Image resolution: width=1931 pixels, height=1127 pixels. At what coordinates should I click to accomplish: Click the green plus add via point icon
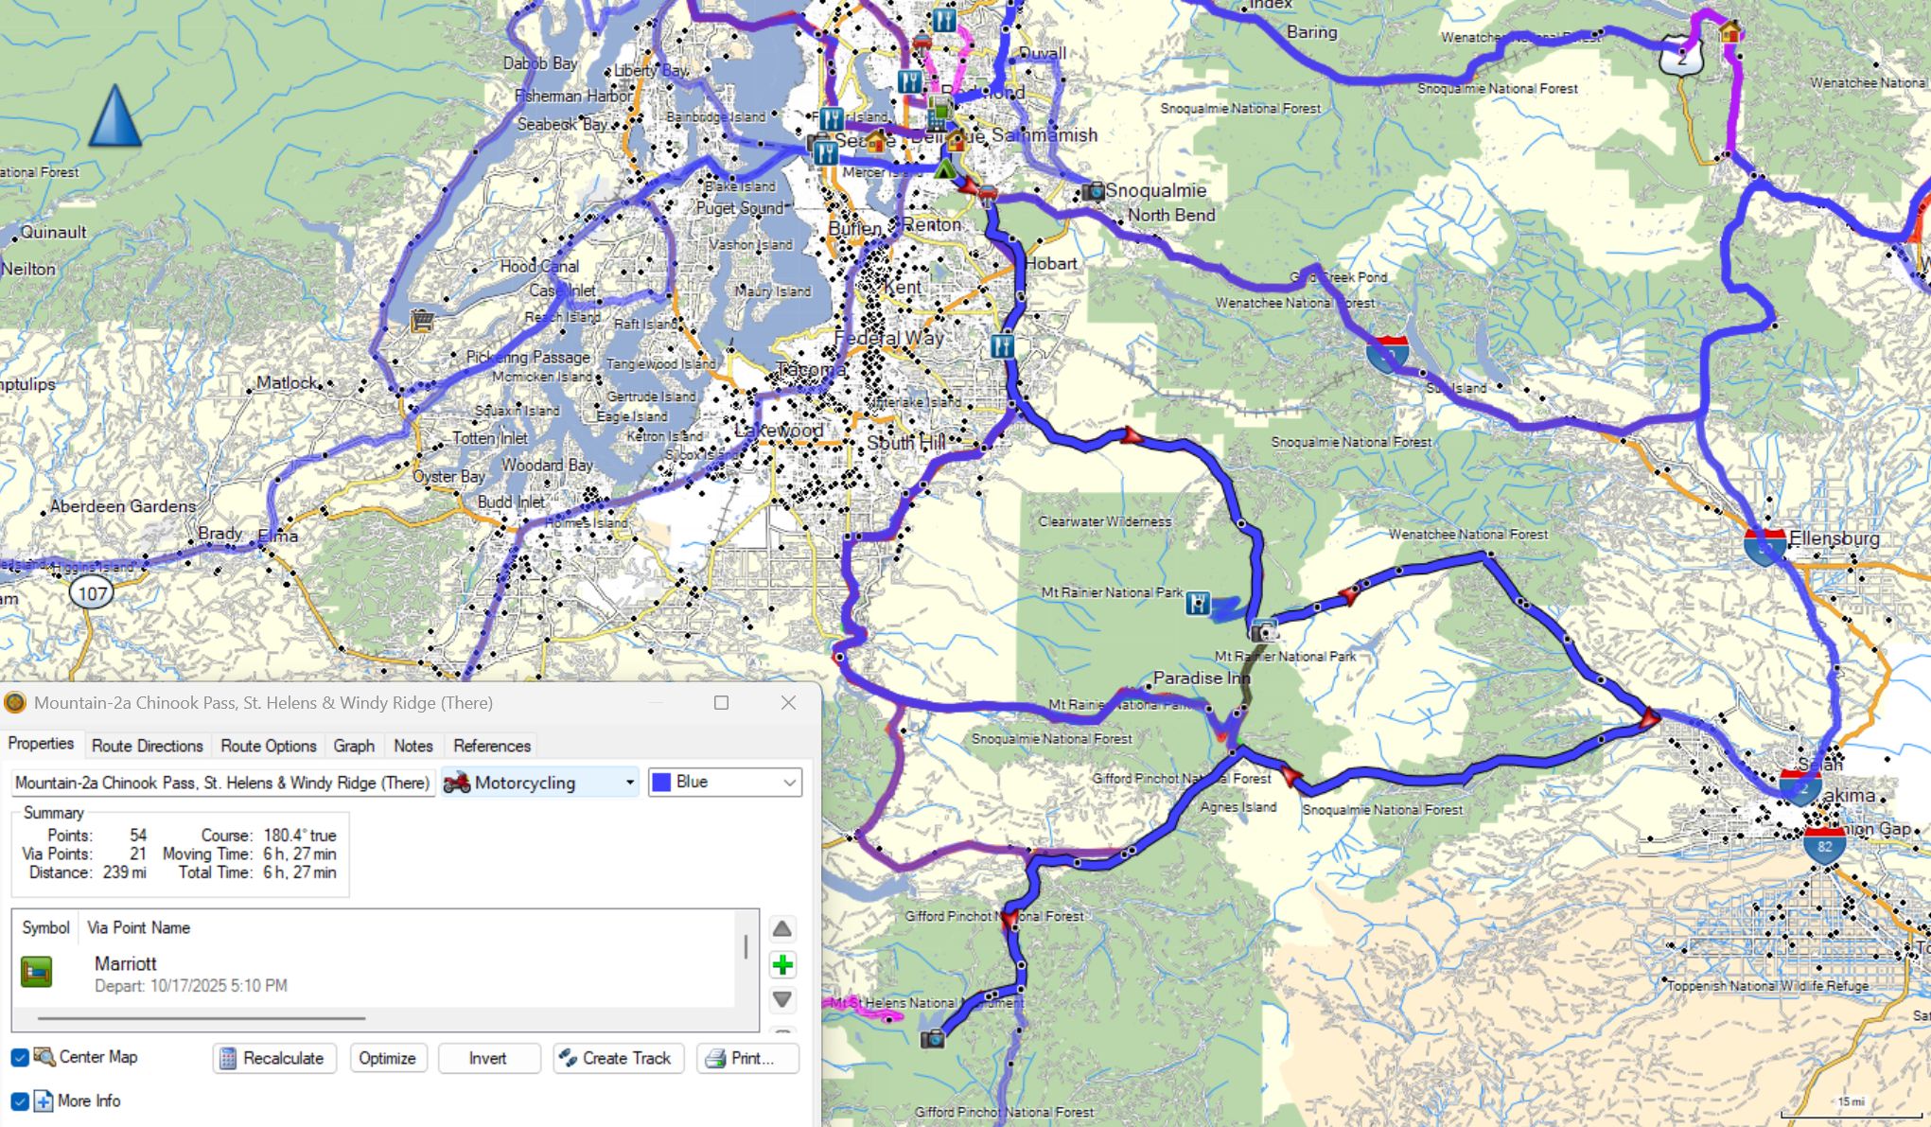tap(782, 965)
